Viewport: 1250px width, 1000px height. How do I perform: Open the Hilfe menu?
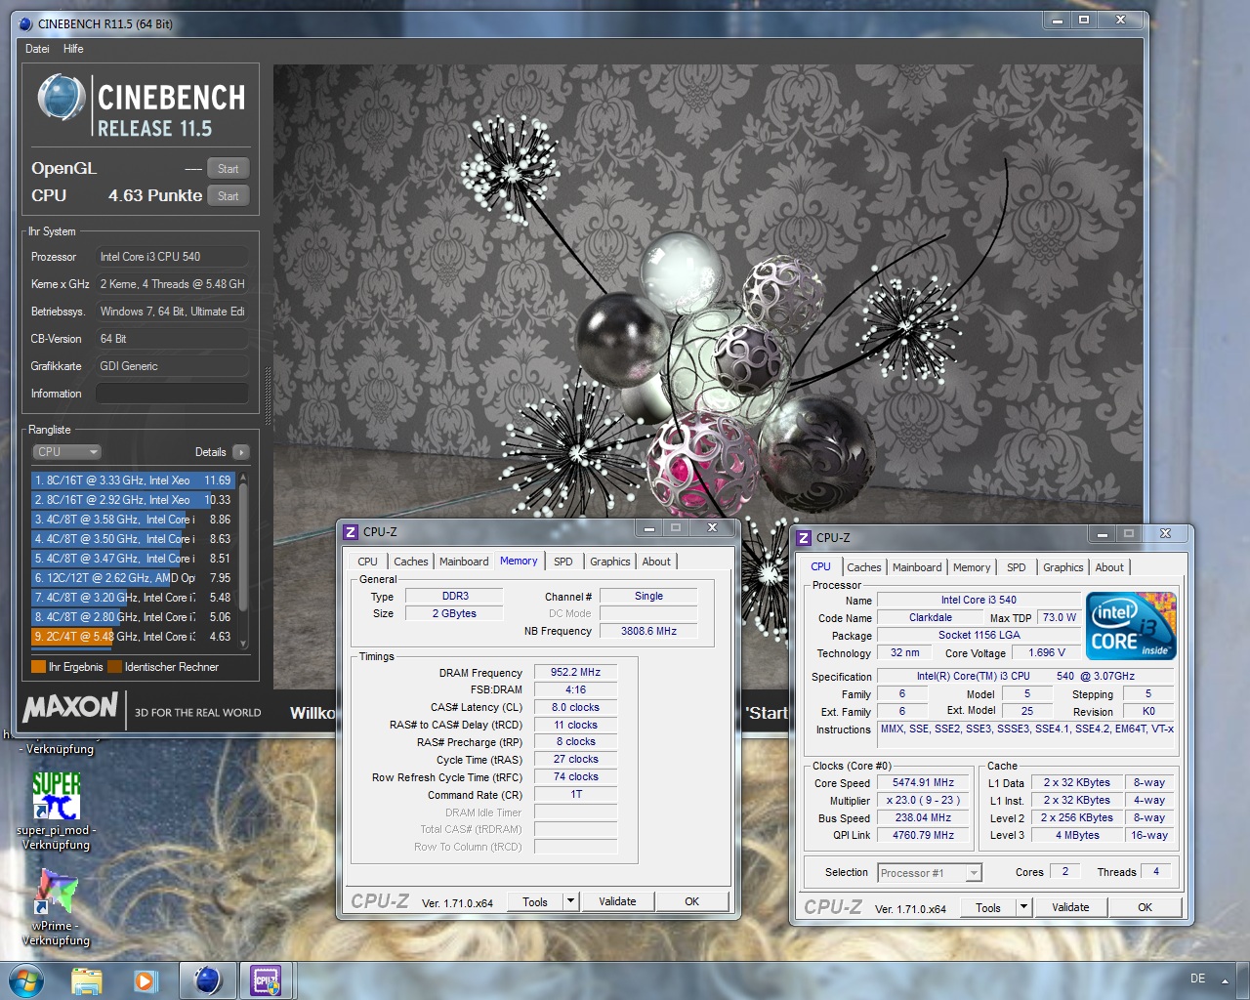pyautogui.click(x=73, y=49)
